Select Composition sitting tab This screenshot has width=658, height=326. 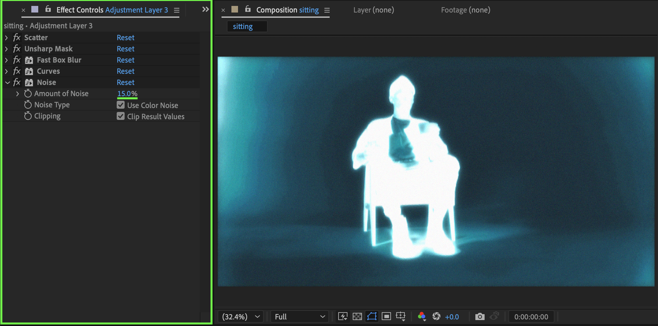tap(287, 10)
